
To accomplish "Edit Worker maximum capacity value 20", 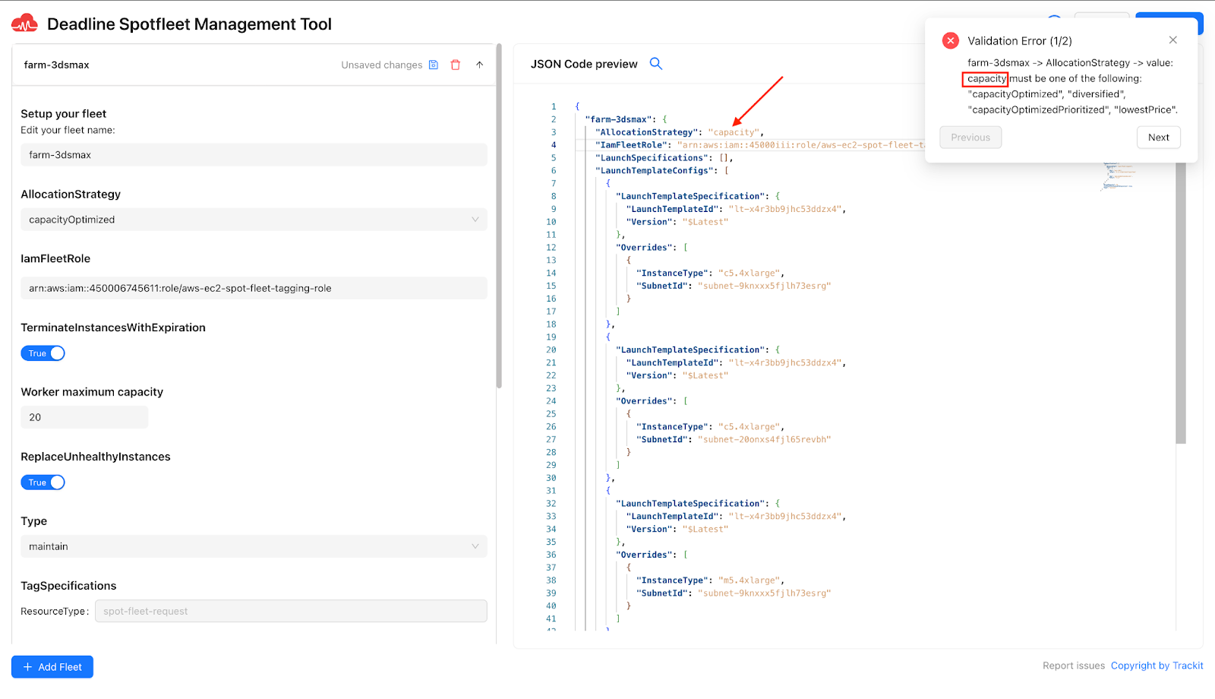I will click(84, 417).
